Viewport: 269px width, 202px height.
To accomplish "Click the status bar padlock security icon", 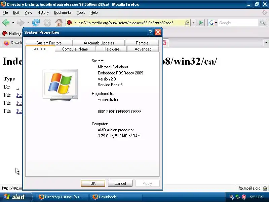I will [x=265, y=188].
